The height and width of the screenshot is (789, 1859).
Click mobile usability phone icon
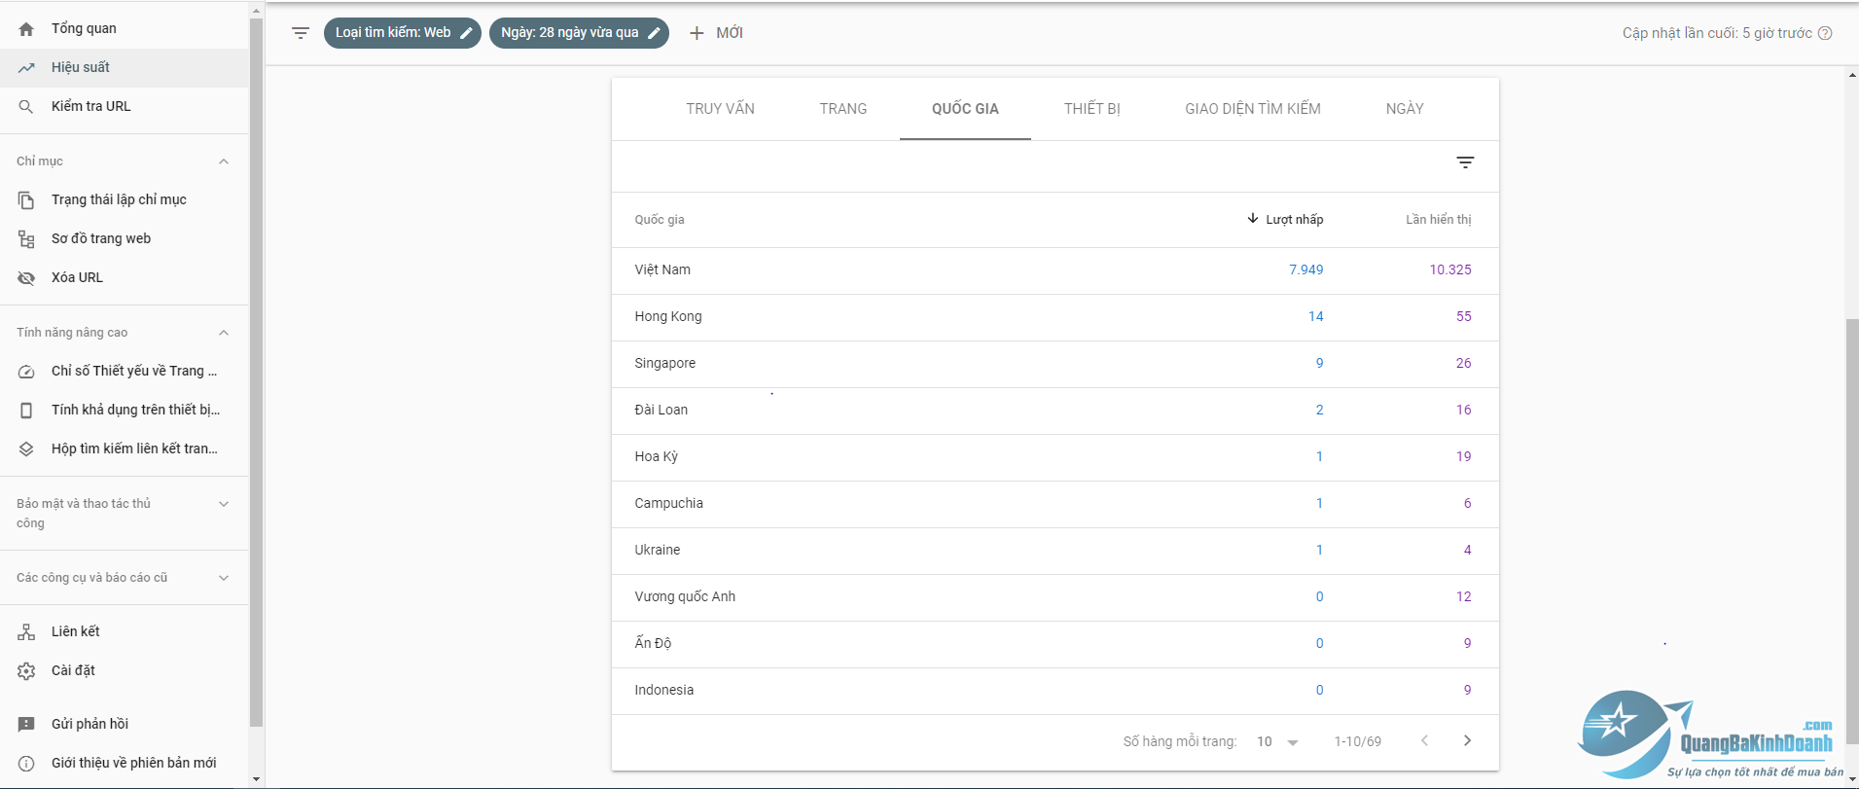pyautogui.click(x=26, y=411)
